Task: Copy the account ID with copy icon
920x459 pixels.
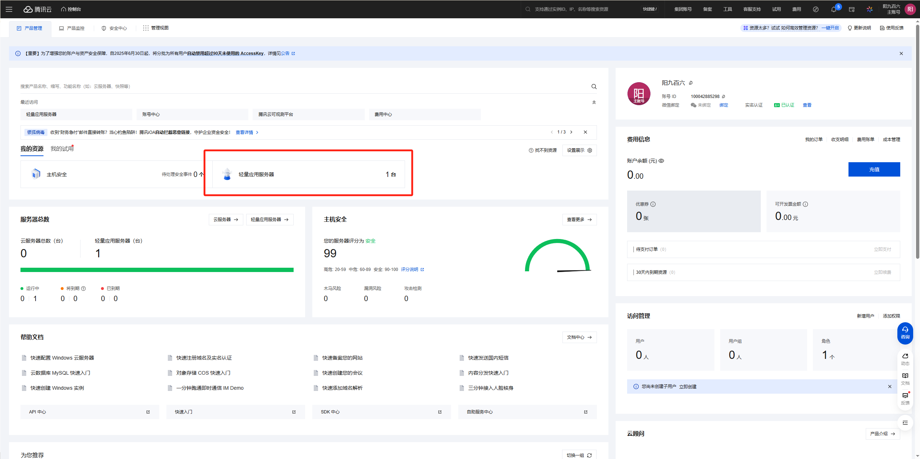Action: (x=723, y=97)
